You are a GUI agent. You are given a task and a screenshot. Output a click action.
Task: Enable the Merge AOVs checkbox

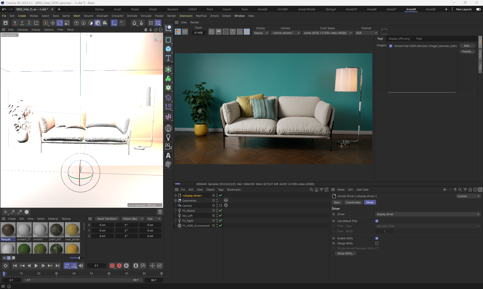click(x=377, y=243)
